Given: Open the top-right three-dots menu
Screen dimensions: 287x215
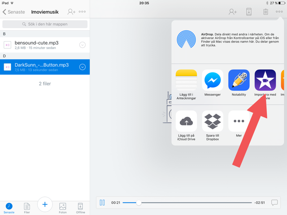Looking at the screenshot, I should [x=279, y=12].
